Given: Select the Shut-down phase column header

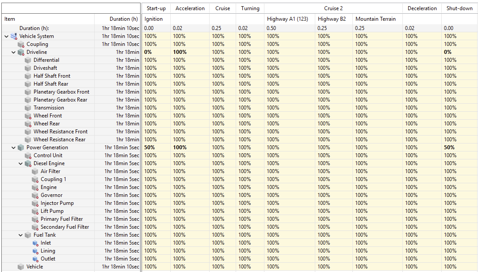Looking at the screenshot, I should 459,8.
